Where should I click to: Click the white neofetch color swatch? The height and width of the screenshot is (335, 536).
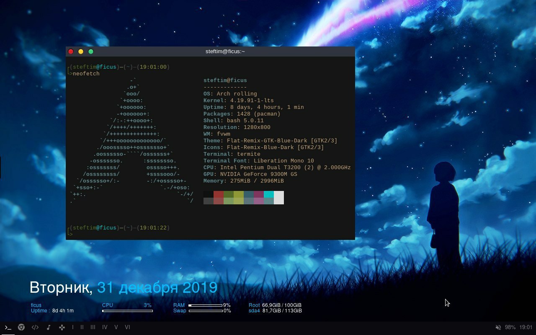pos(279,198)
